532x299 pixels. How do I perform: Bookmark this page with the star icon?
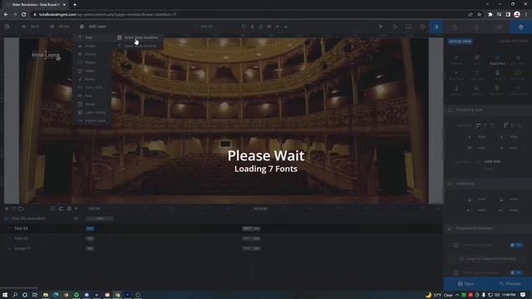point(480,15)
